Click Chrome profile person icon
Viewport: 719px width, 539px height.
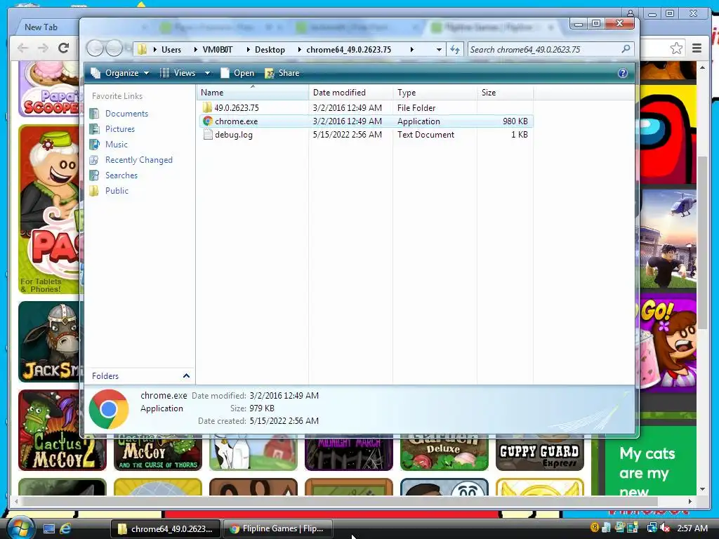point(631,13)
